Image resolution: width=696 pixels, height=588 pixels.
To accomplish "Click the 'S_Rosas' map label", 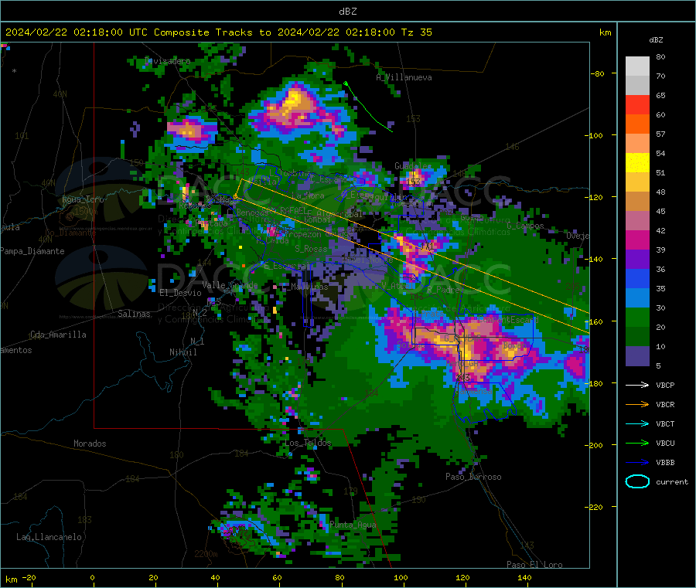I will click(311, 250).
